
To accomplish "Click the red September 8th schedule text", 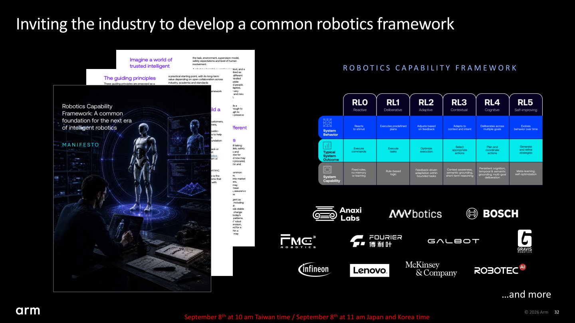I will (x=307, y=317).
